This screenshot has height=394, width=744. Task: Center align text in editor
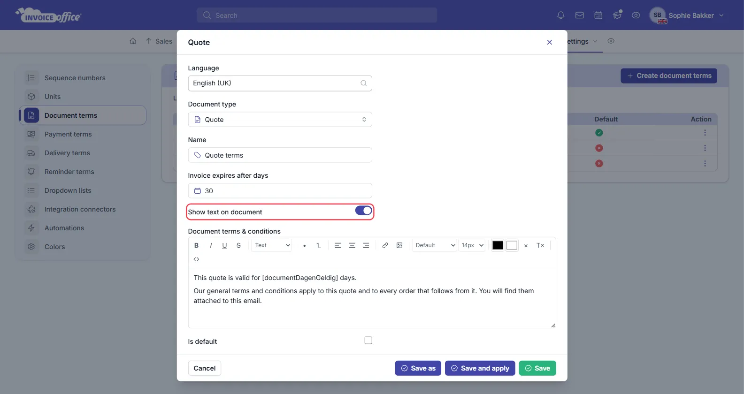tap(352, 245)
